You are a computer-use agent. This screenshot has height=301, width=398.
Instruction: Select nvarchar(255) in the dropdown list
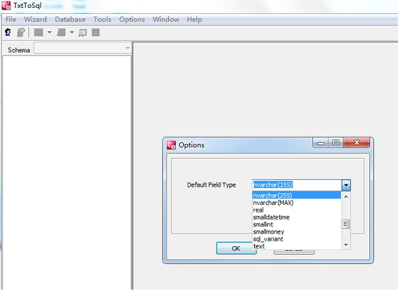[297, 195]
